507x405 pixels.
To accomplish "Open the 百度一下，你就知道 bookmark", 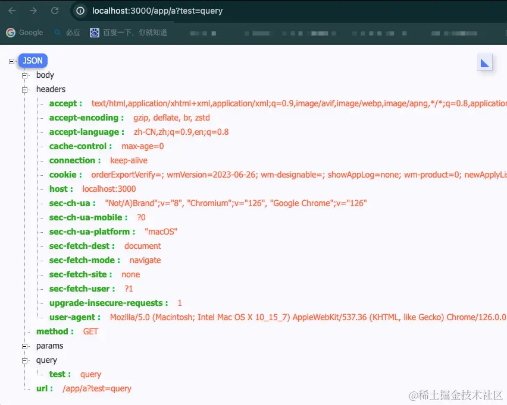I will pos(129,33).
